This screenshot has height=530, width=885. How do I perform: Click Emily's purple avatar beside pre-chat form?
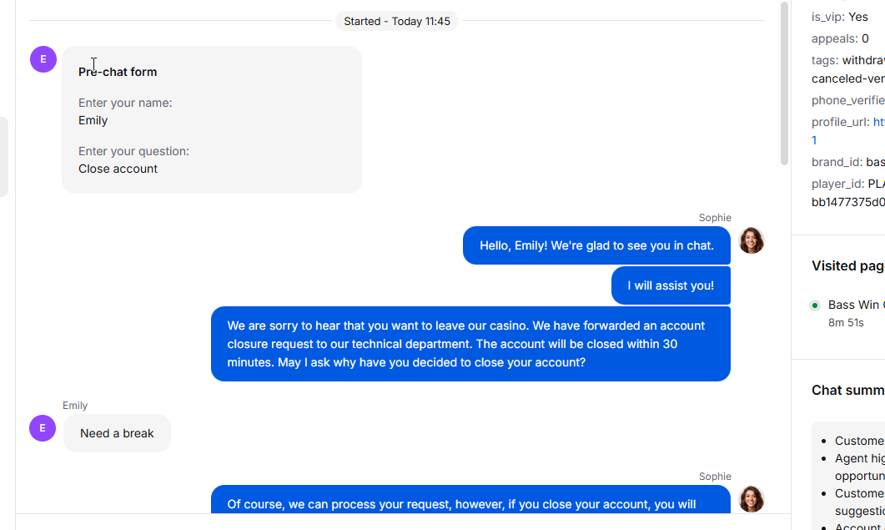point(43,59)
